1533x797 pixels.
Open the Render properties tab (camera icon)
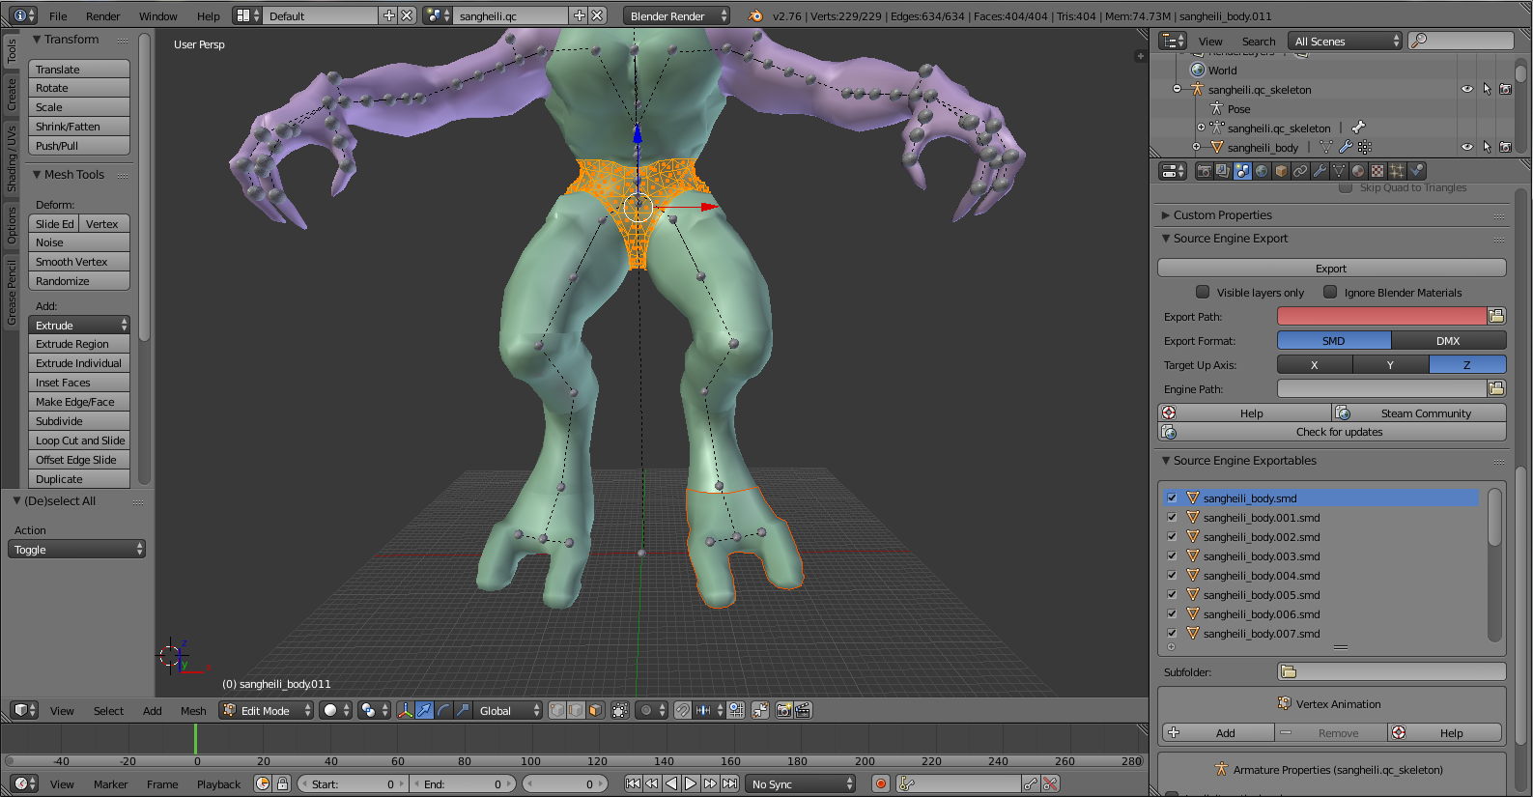[x=1204, y=171]
